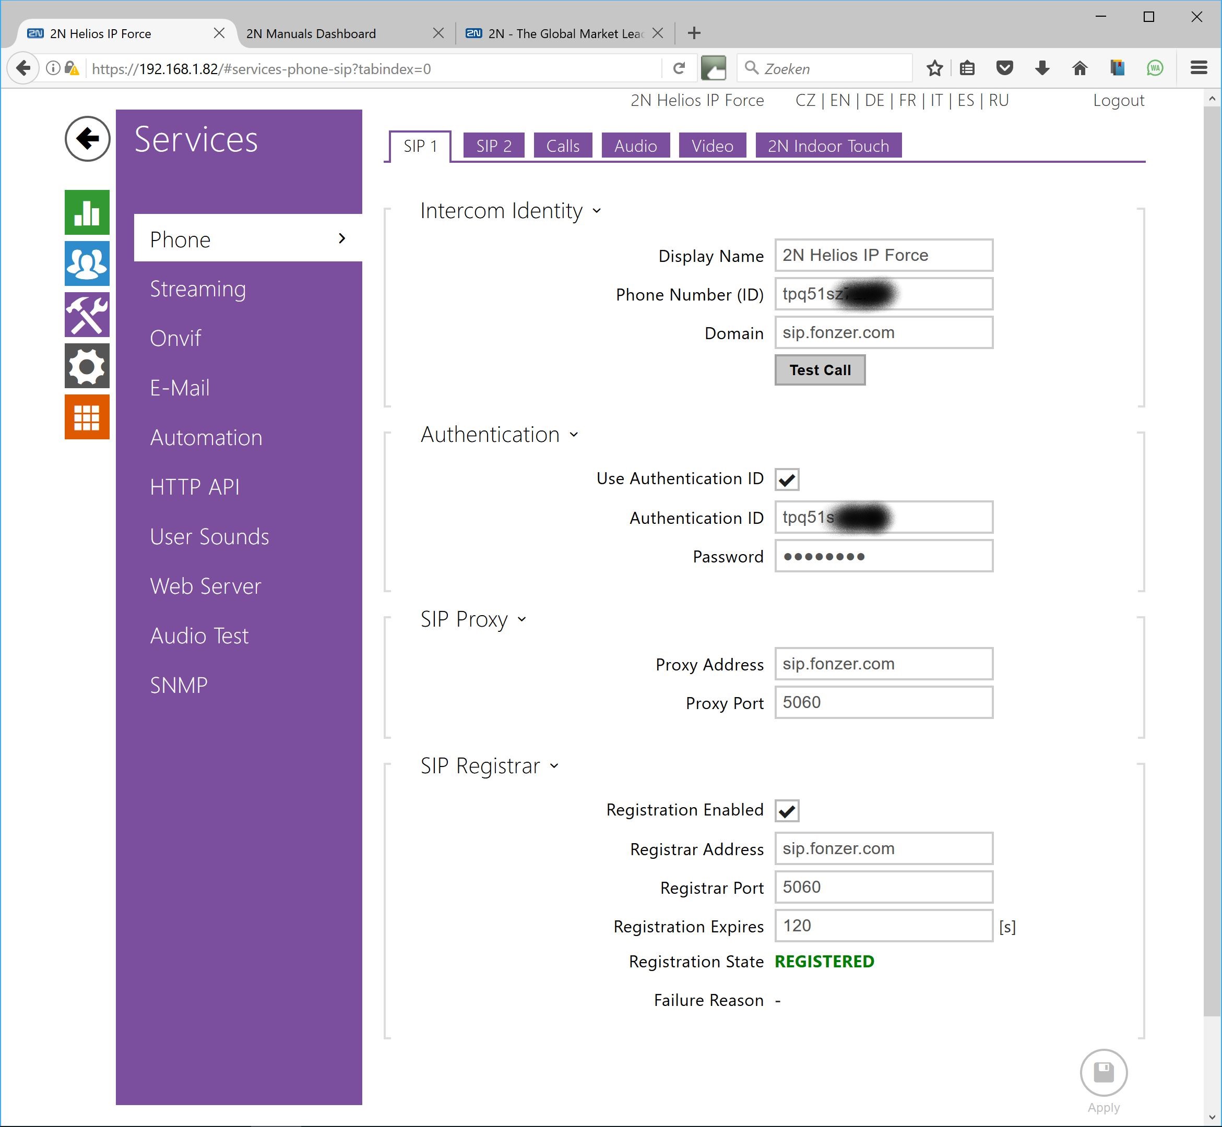Click the green WA extension icon
The height and width of the screenshot is (1127, 1222).
click(x=1154, y=68)
